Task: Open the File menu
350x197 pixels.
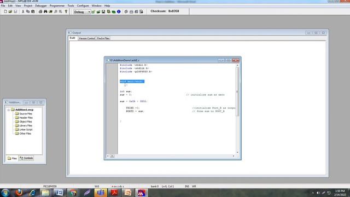Action: click(3, 5)
